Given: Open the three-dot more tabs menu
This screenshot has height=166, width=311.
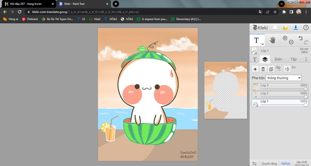Looking at the screenshot, I should tap(306, 59).
